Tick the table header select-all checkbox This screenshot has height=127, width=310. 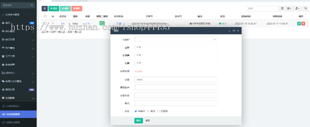point(45,16)
